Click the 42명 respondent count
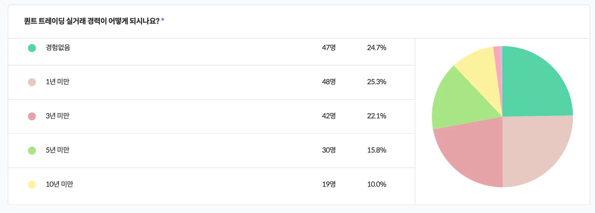 click(x=329, y=116)
